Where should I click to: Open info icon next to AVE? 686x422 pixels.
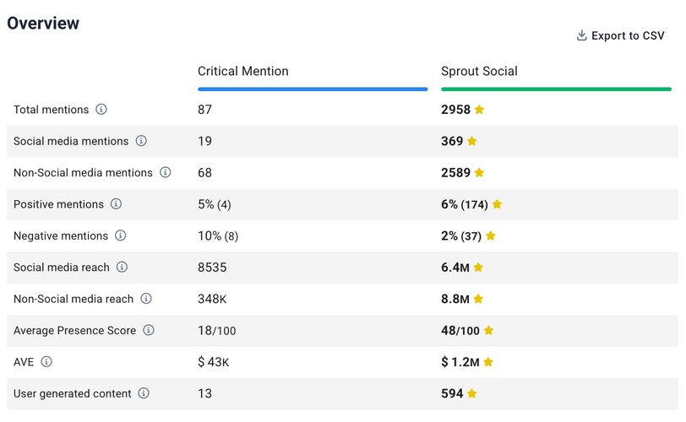point(46,362)
